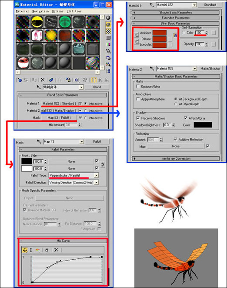
Task: Toggle the Backlight icon in Material Editor
Action: (x=108, y=24)
